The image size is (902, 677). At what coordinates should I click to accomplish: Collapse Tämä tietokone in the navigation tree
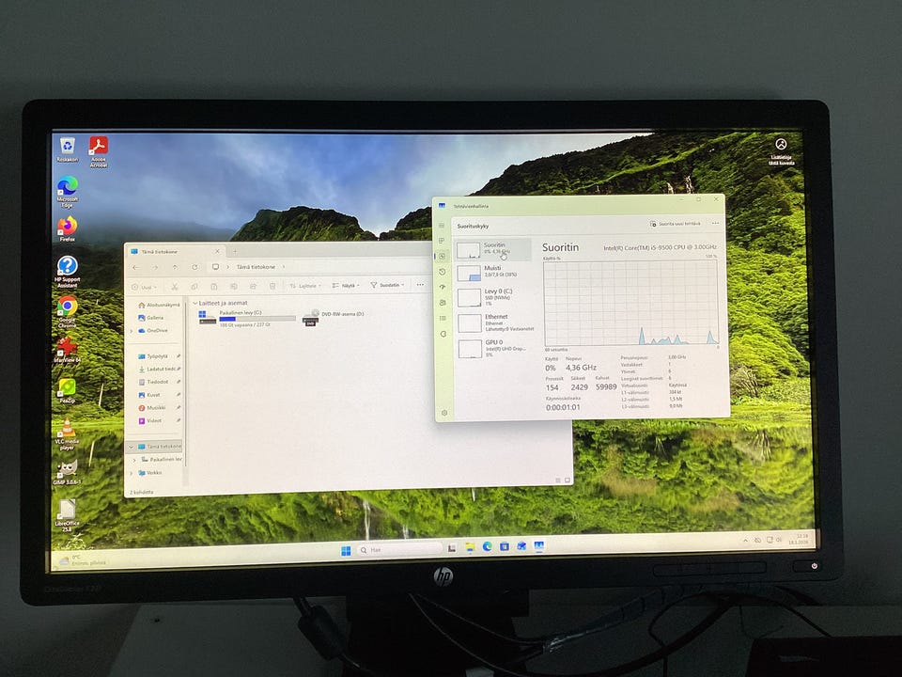click(x=132, y=447)
